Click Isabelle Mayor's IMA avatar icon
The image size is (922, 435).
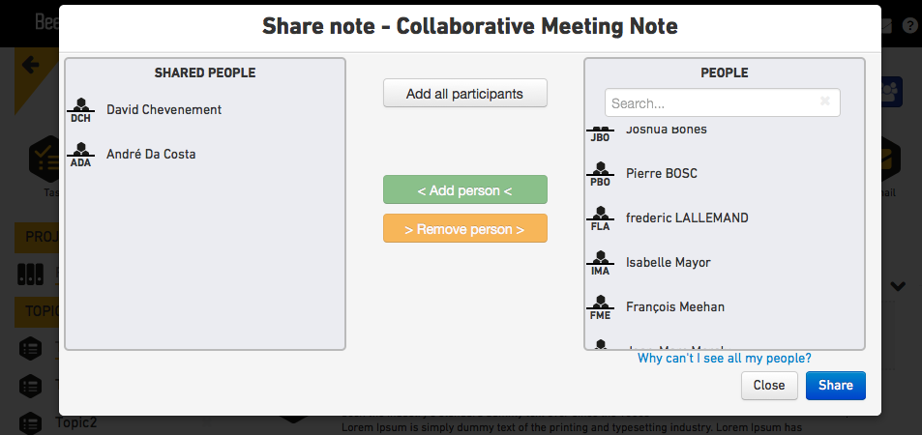tap(600, 263)
